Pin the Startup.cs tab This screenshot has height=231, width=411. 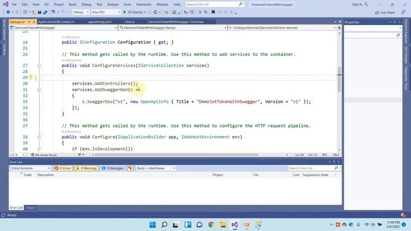tap(29, 22)
